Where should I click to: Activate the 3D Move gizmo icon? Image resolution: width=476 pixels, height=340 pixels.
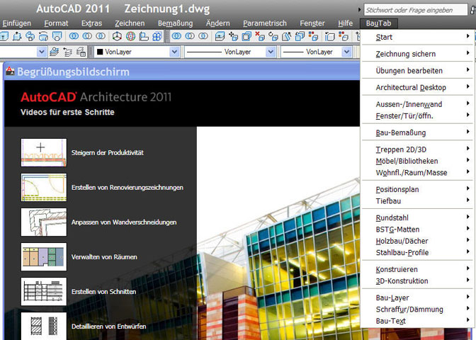click(117, 36)
